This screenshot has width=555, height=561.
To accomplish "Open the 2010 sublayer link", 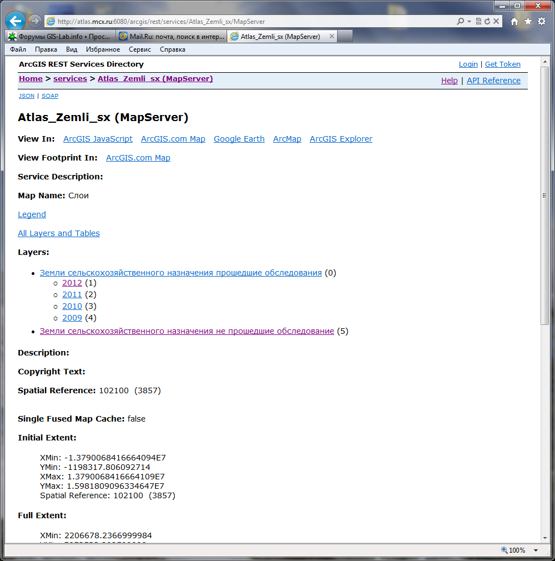I will 72,306.
